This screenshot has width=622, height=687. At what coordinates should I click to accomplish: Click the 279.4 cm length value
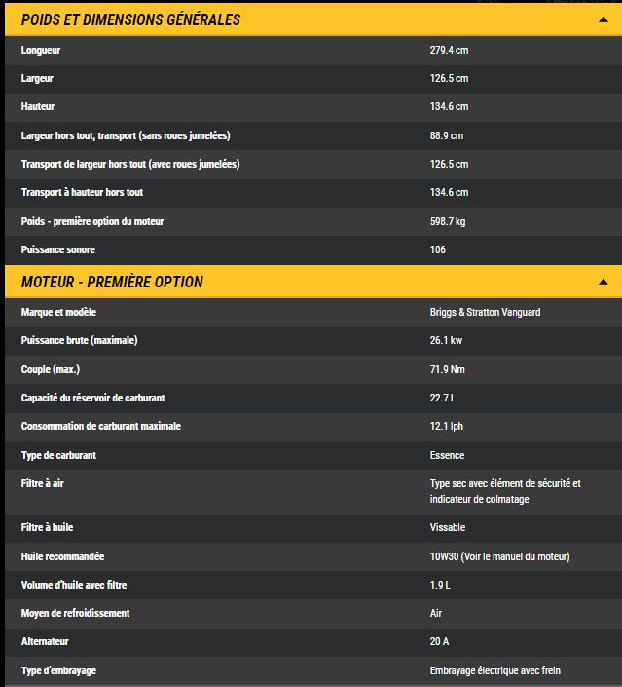tap(449, 50)
